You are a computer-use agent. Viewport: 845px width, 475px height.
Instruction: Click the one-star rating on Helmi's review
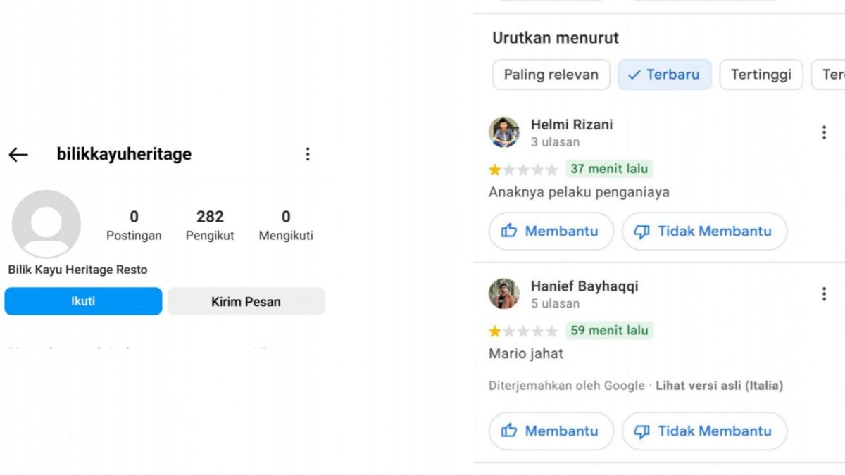tap(495, 169)
